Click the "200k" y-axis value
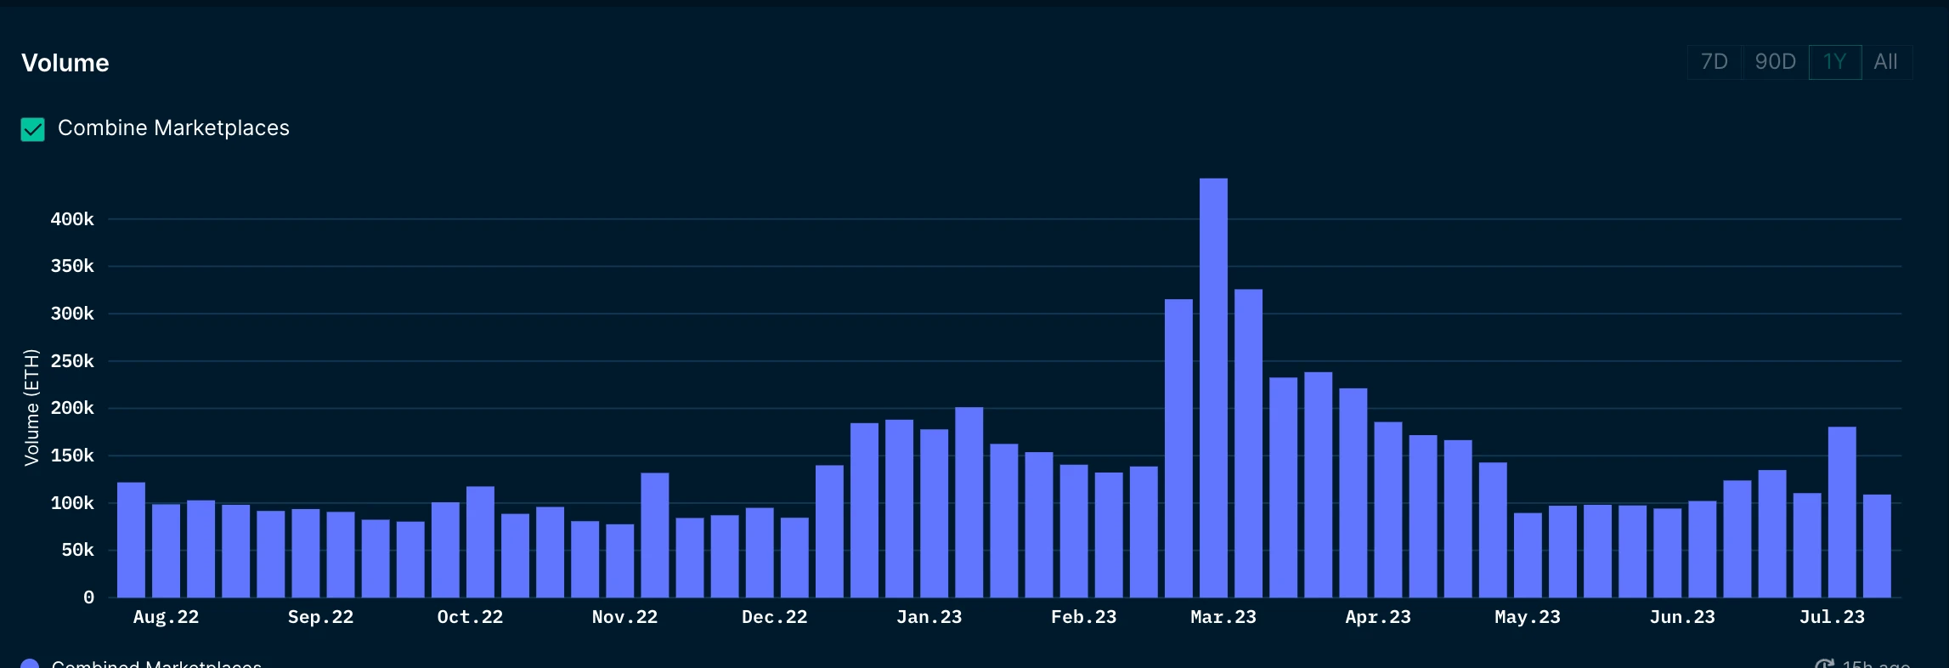Image resolution: width=1949 pixels, height=668 pixels. pos(72,408)
